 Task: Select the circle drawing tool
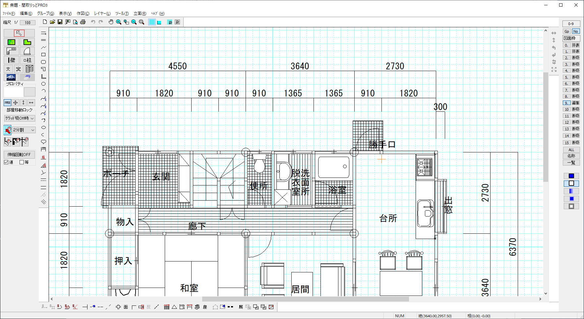click(43, 84)
